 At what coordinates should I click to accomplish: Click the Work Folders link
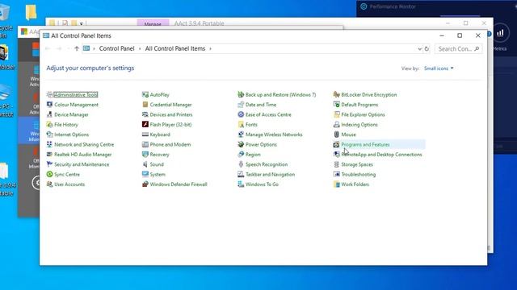coord(355,184)
